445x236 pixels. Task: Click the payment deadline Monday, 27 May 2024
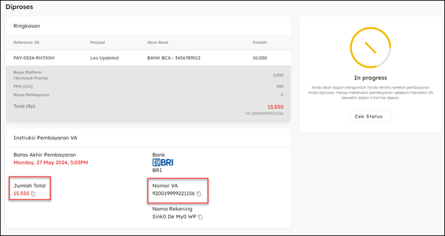point(51,163)
